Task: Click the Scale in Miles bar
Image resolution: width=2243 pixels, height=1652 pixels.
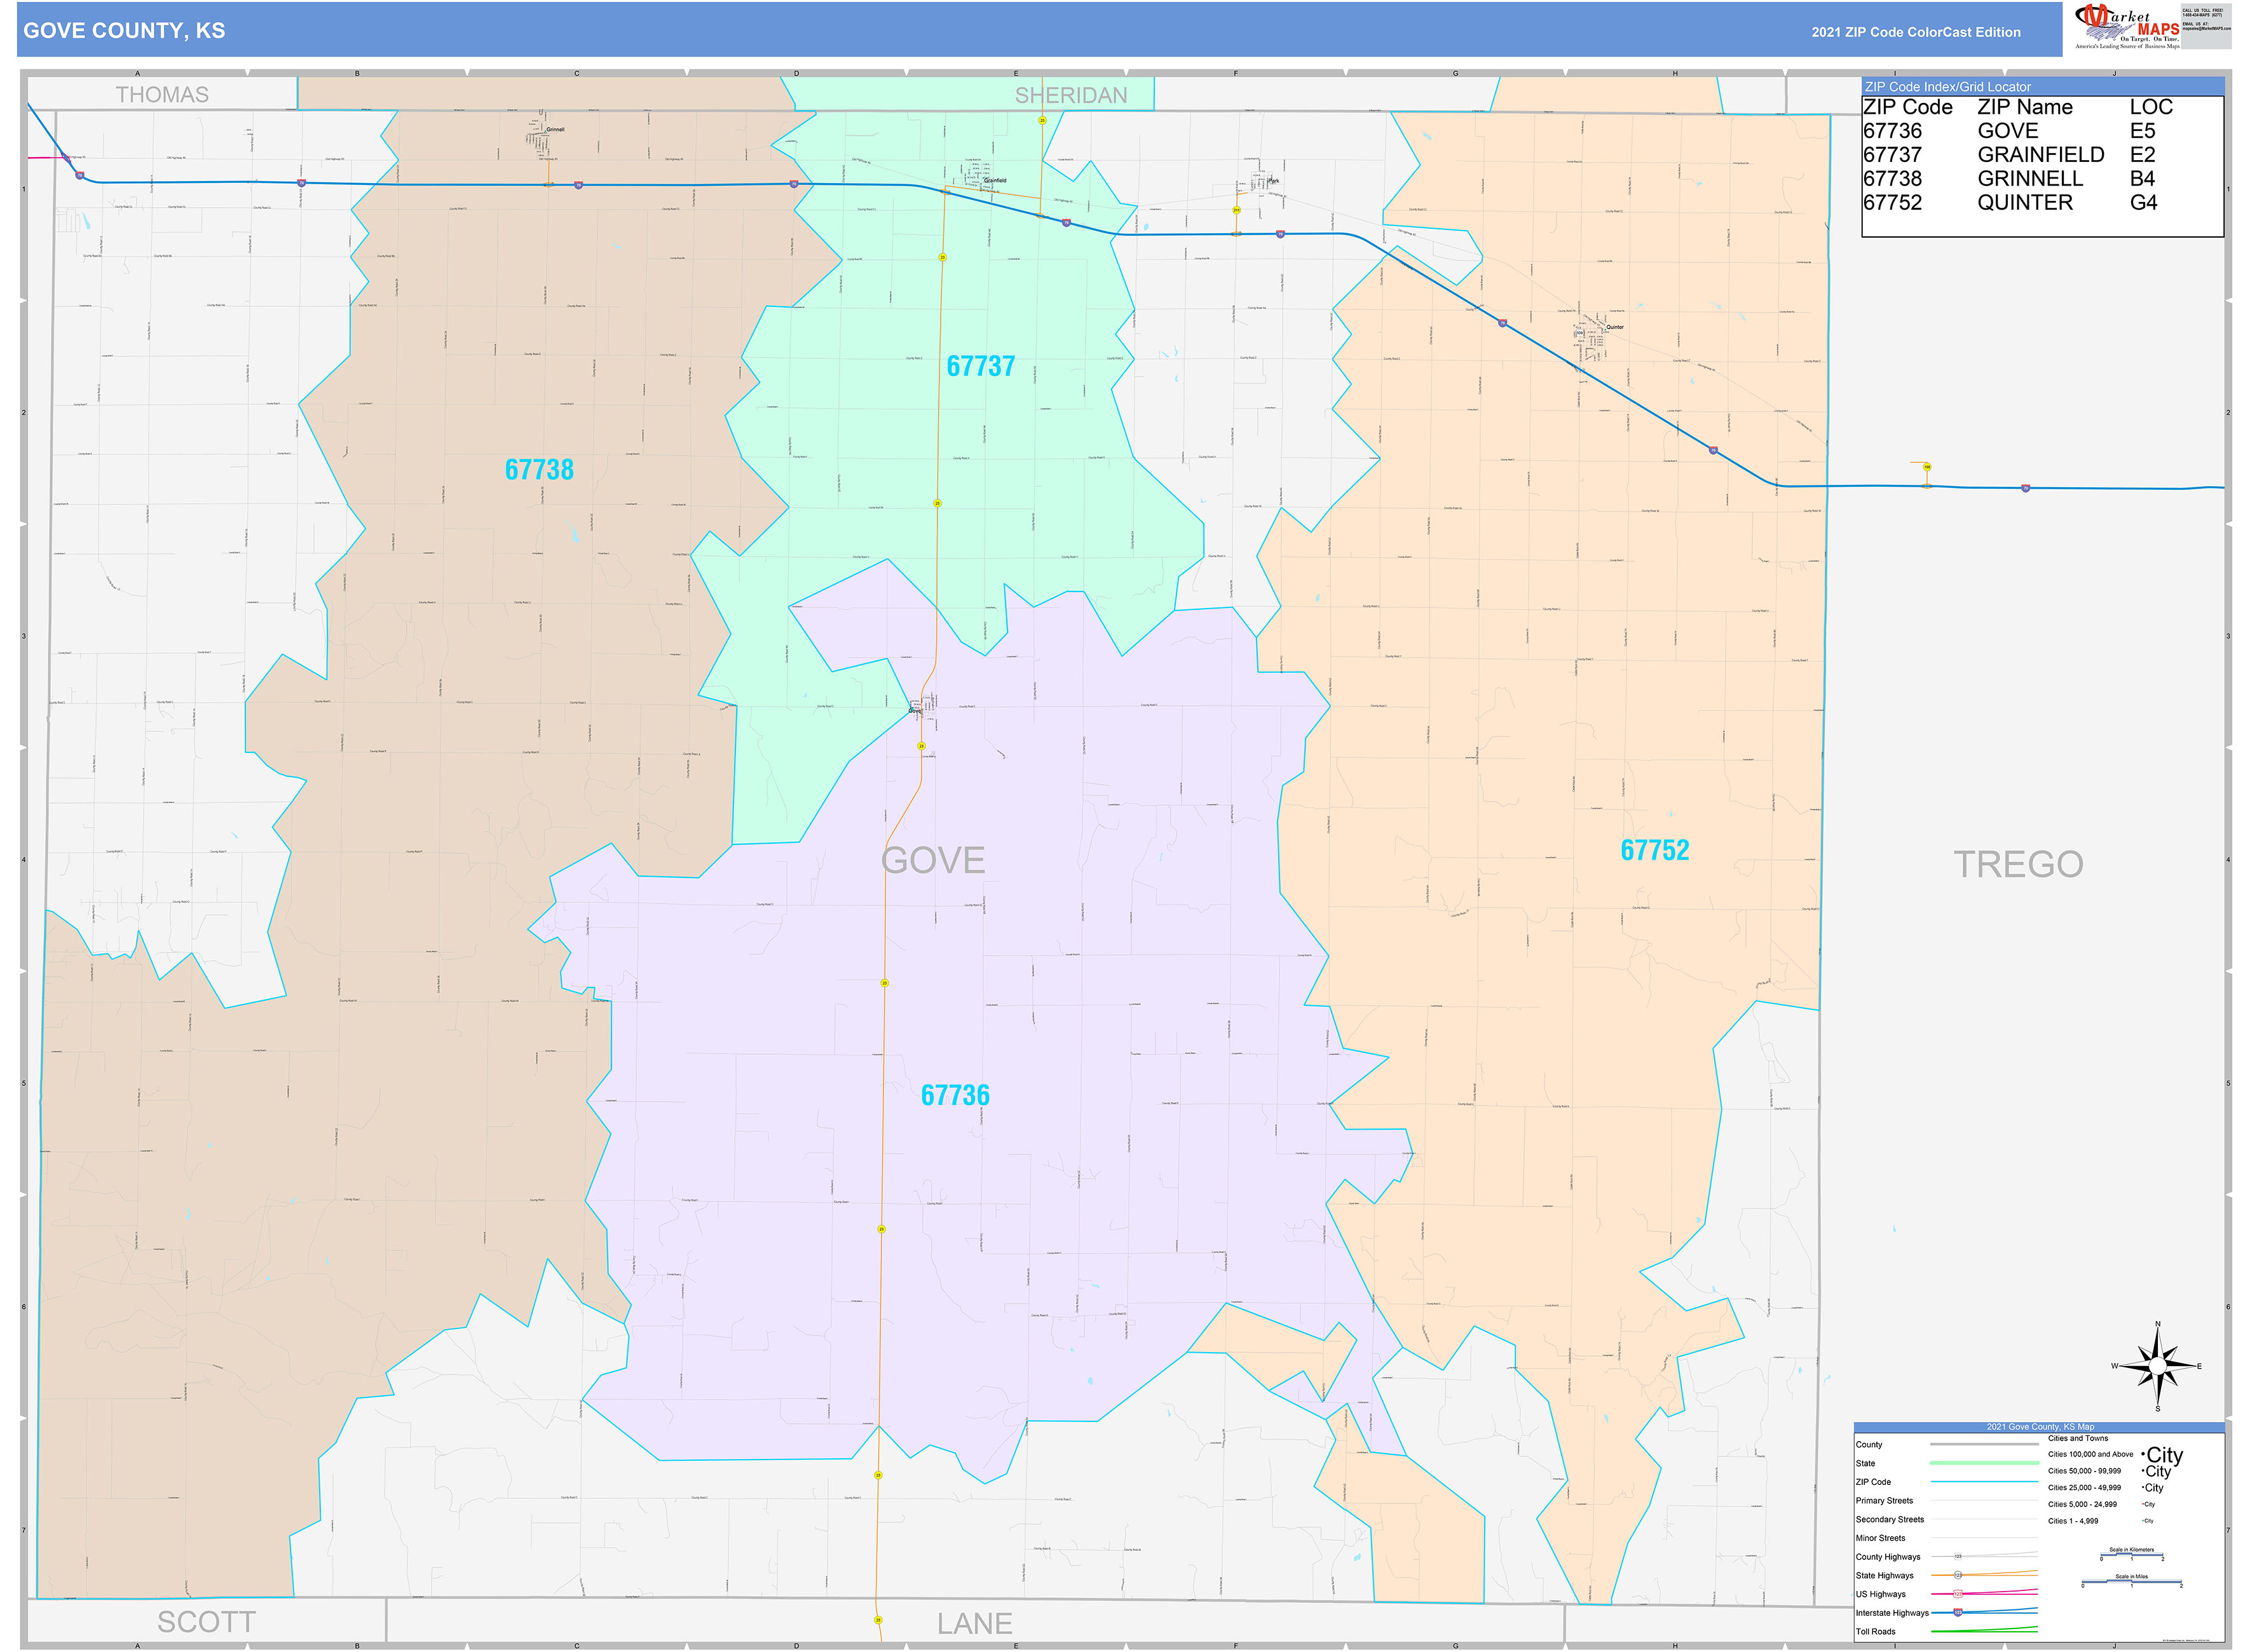Action: [x=2132, y=1581]
